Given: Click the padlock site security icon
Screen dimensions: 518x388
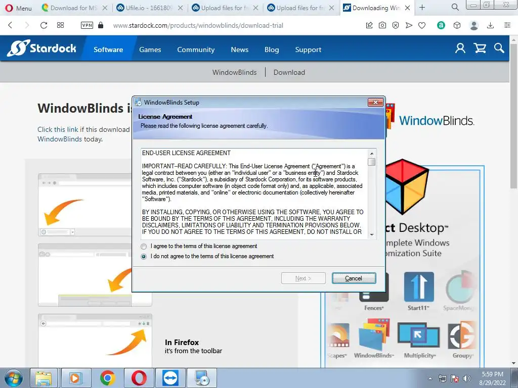Looking at the screenshot, I should click(101, 25).
